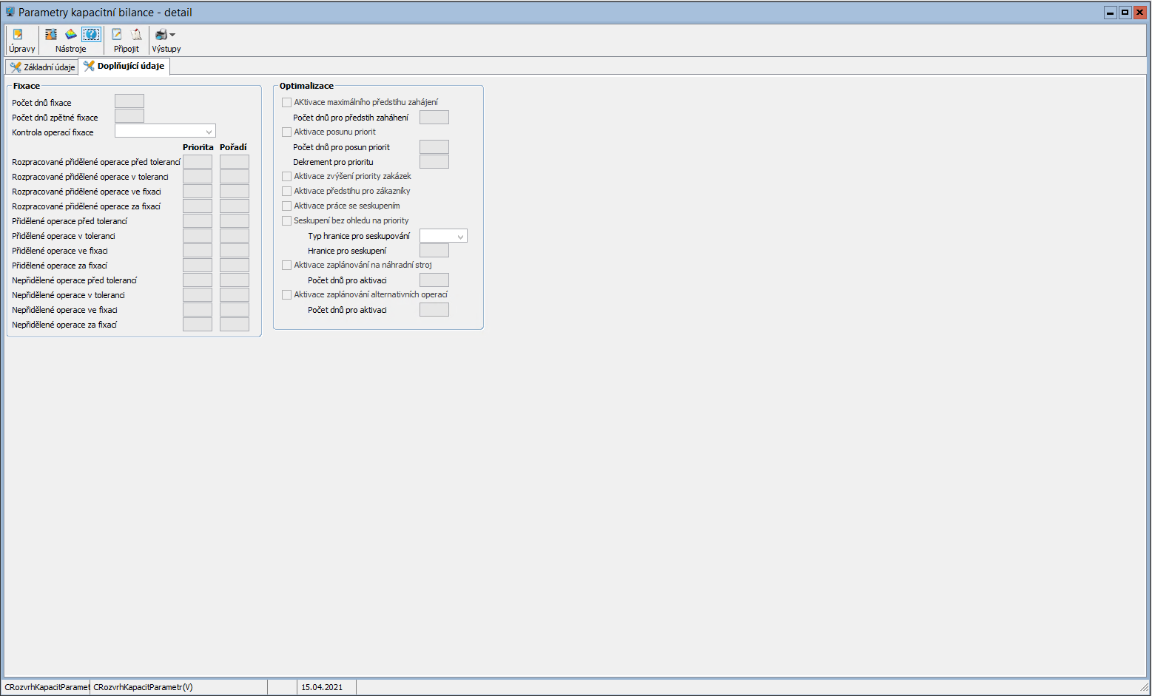
Task: Toggle Aktivace posunu priorit checkbox
Action: pyautogui.click(x=287, y=132)
